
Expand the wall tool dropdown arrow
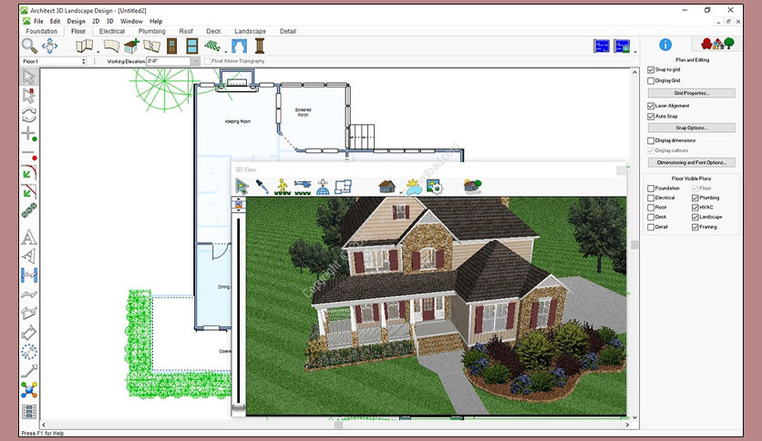(98, 52)
